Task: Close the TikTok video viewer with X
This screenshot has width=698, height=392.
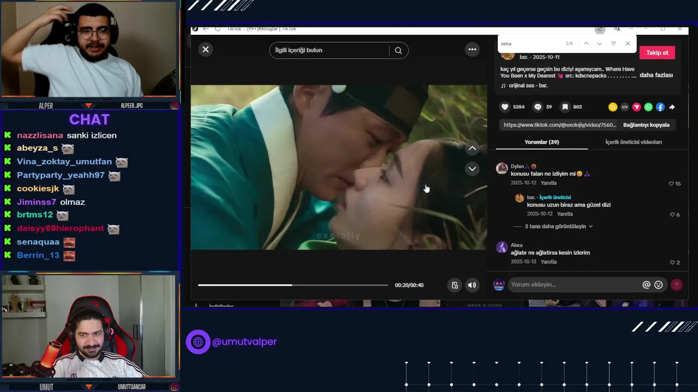Action: tap(206, 50)
